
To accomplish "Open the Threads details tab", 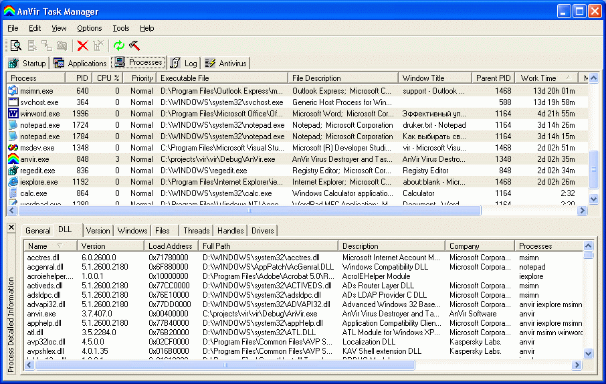I will click(x=197, y=231).
